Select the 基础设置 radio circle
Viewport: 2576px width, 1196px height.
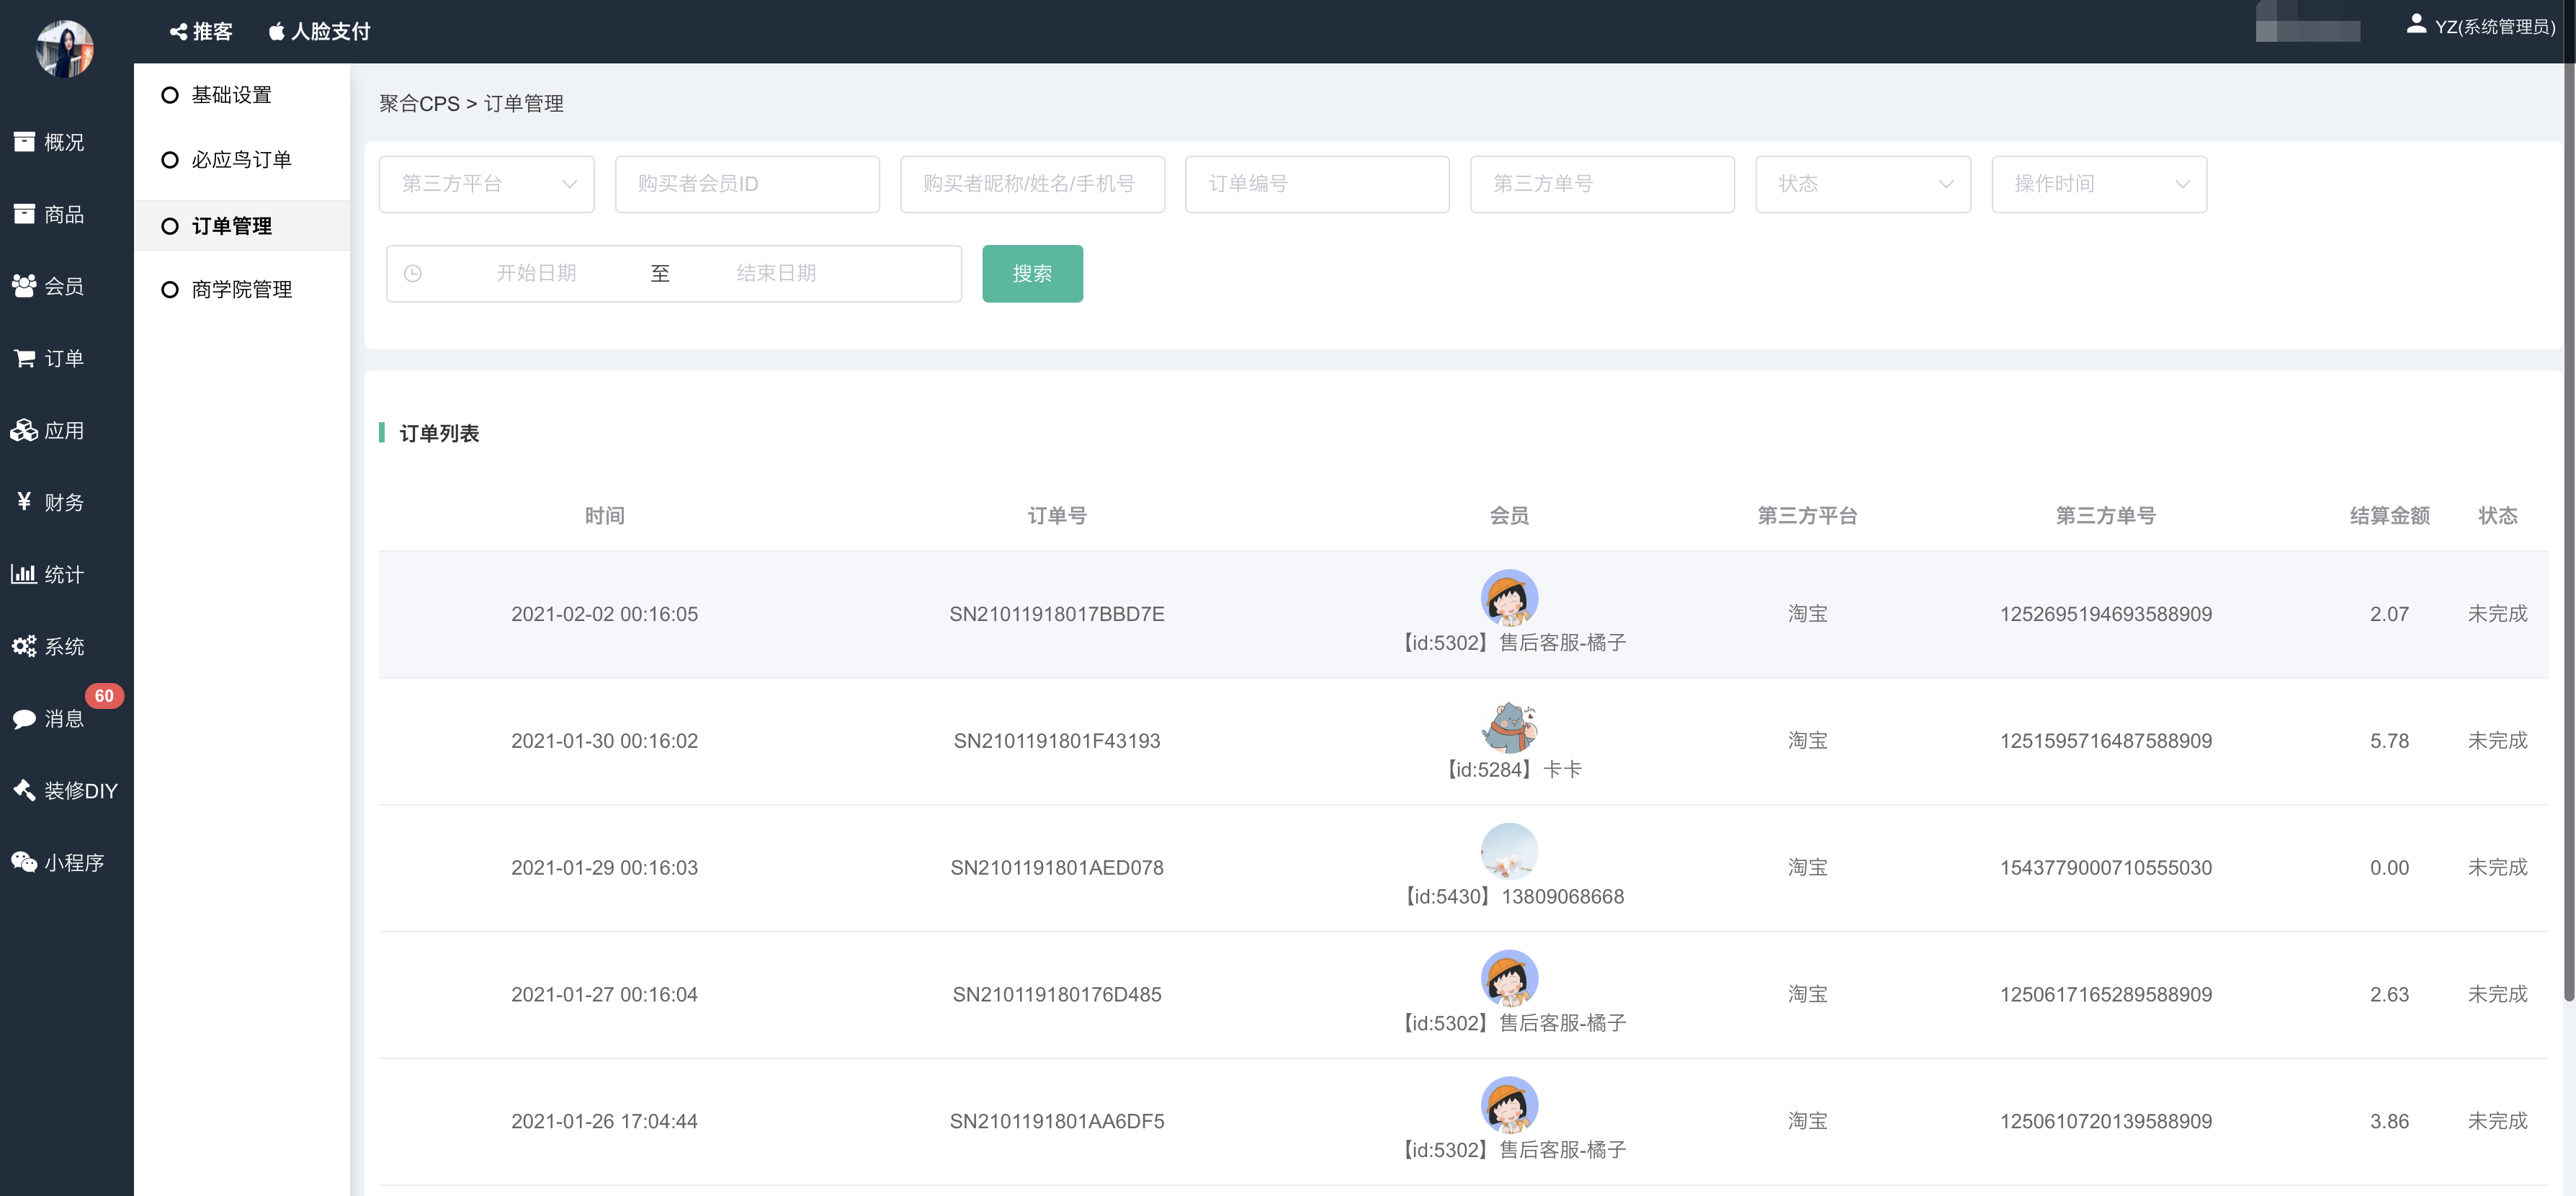point(170,95)
